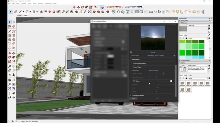This screenshot has width=220, height=123.
Task: Open the Style Builder folder
Action: tap(189, 90)
